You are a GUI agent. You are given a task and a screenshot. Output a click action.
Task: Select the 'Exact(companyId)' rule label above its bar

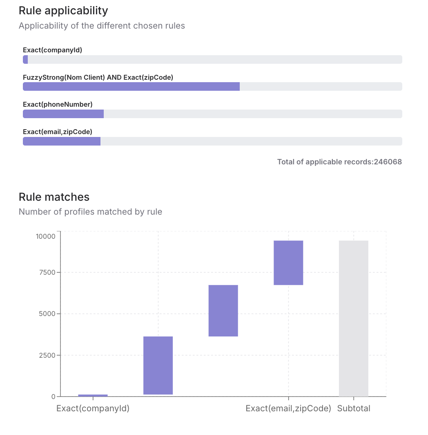coord(52,50)
